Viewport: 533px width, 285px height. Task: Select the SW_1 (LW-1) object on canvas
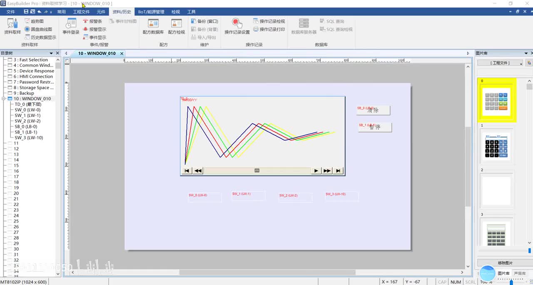(x=248, y=196)
